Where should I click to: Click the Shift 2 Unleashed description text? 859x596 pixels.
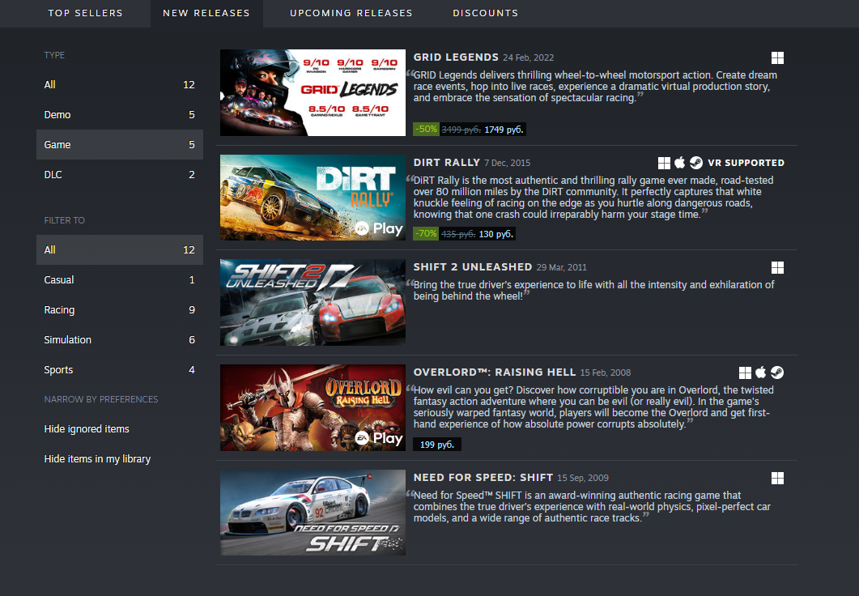[x=593, y=291]
